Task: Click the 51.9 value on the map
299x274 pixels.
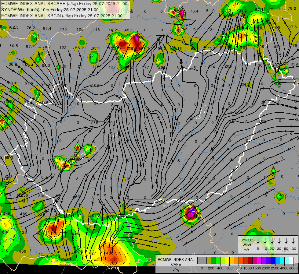Action: click(x=210, y=11)
